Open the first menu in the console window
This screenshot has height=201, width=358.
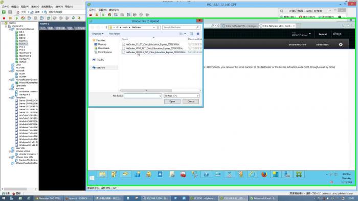coord(92,10)
